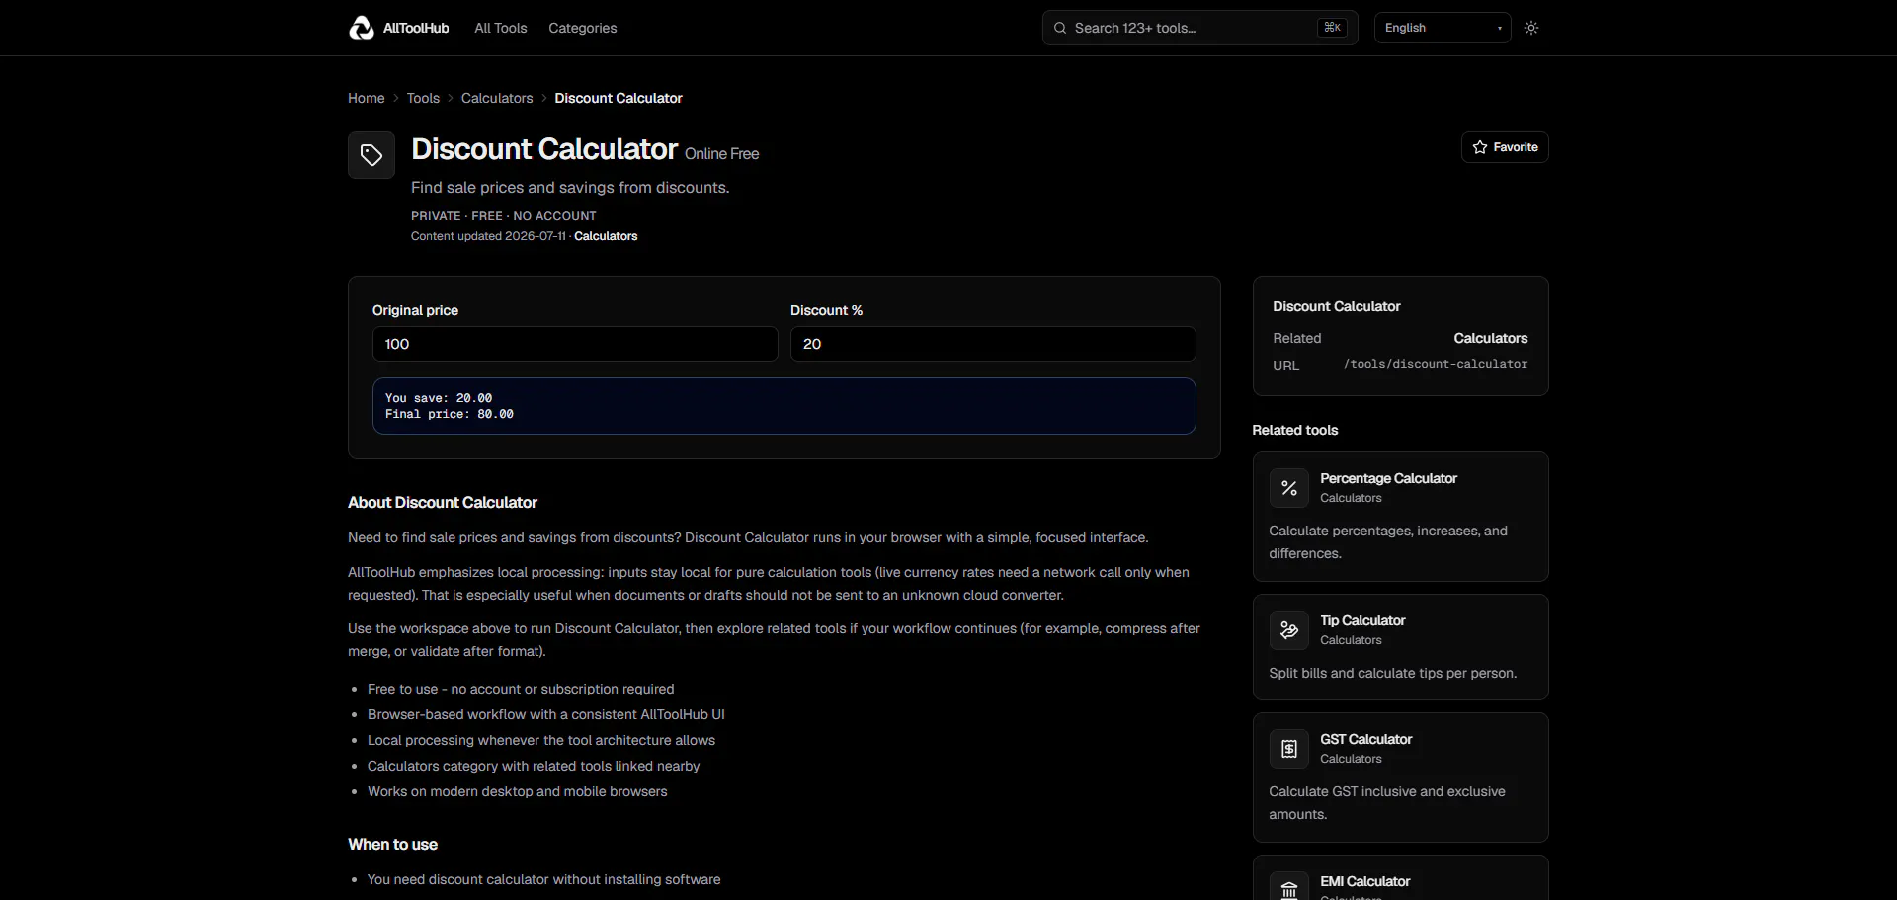Click the 'About Discount Calculator' heading
The image size is (1897, 900).
(x=443, y=502)
